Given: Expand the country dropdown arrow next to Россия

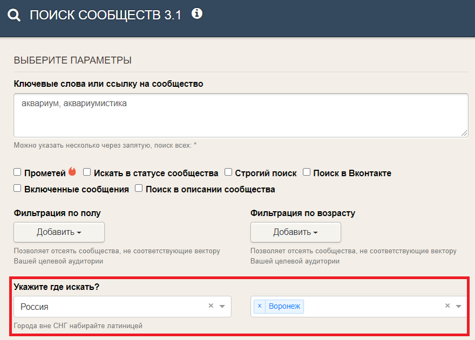Looking at the screenshot, I should tap(222, 306).
